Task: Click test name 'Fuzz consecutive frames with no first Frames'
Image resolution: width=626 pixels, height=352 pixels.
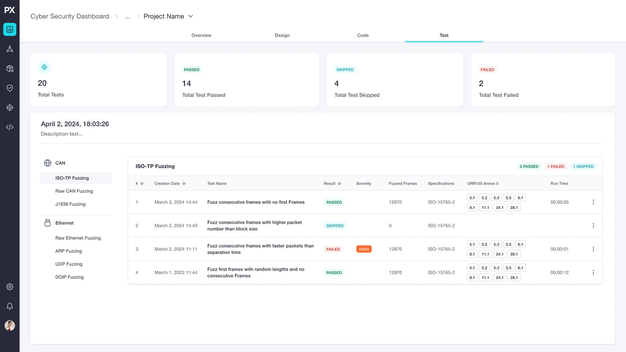Action: click(x=256, y=202)
